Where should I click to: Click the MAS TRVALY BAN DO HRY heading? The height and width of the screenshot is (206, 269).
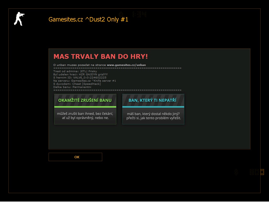coord(101,57)
